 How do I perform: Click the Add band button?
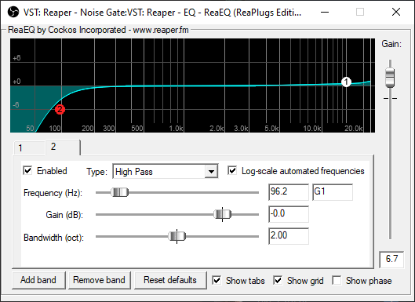coord(38,280)
